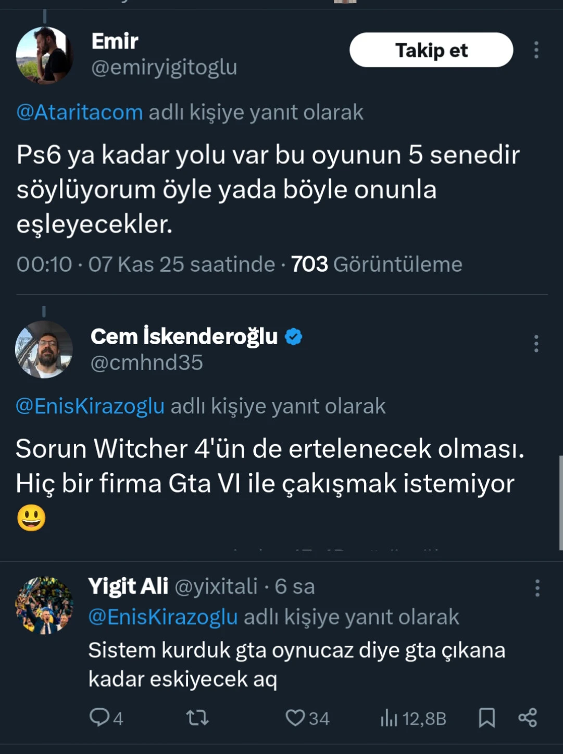Open more options for Emir's tweet
563x754 pixels.
click(536, 50)
